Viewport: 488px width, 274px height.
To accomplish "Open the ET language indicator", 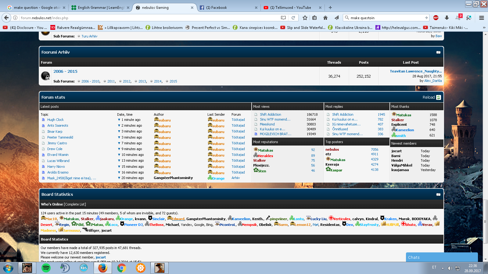I will click(x=434, y=267).
